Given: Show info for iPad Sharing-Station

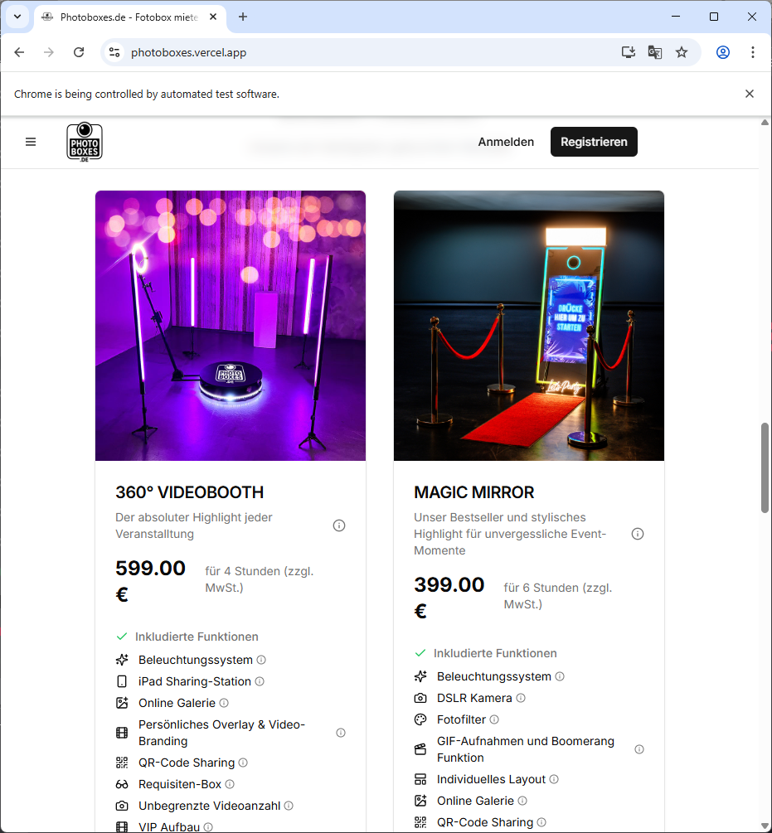Looking at the screenshot, I should [x=260, y=681].
